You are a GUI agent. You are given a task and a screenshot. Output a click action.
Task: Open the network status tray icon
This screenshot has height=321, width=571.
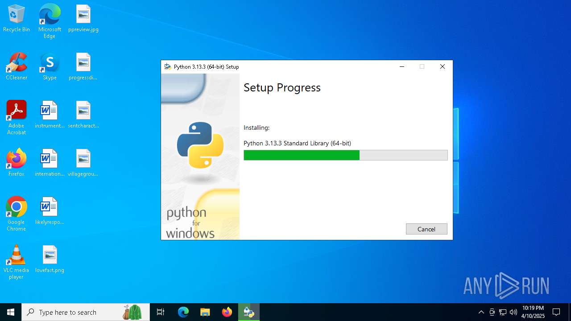[x=503, y=312]
